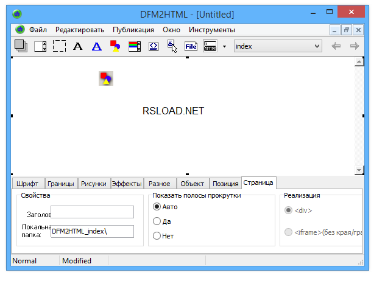The height and width of the screenshot is (281, 385).
Task: Switch to the Шрифт tab
Action: 28,184
